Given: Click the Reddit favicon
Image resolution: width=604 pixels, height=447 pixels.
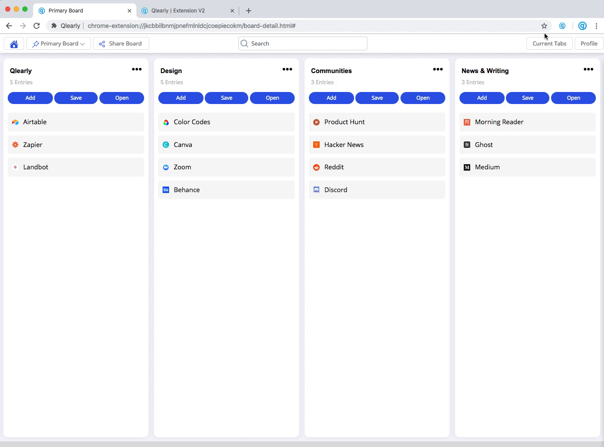Looking at the screenshot, I should tap(316, 167).
